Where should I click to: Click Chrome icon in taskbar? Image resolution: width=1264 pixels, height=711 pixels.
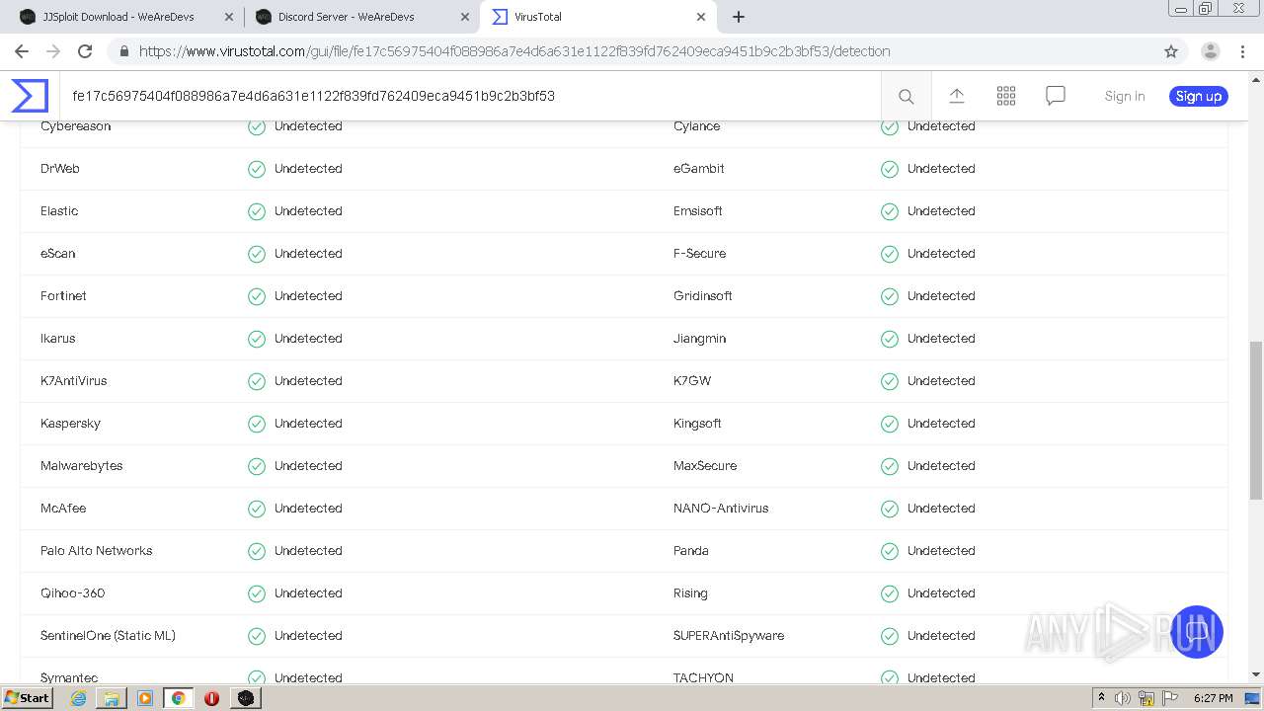pyautogui.click(x=178, y=698)
